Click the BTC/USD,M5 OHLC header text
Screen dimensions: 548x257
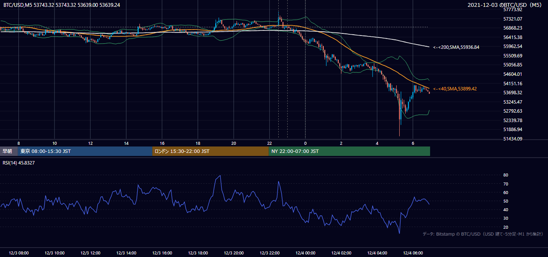click(x=62, y=5)
